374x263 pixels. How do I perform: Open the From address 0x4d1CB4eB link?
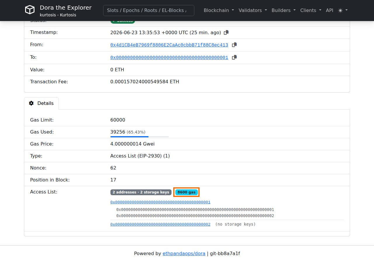point(169,45)
